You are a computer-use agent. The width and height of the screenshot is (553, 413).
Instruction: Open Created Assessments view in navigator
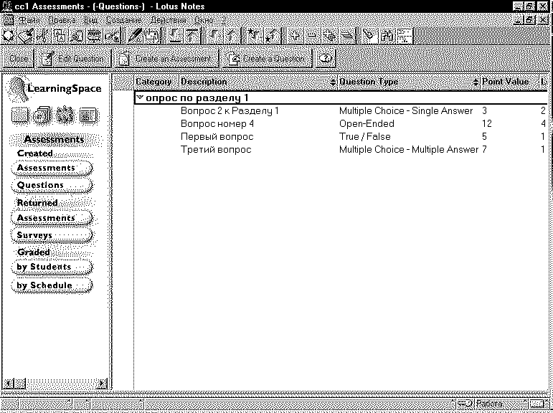[52, 168]
